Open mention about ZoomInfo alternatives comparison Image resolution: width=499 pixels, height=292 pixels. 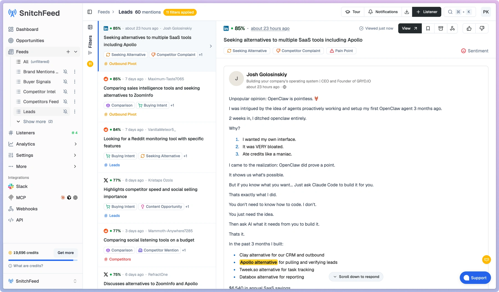[x=157, y=97]
